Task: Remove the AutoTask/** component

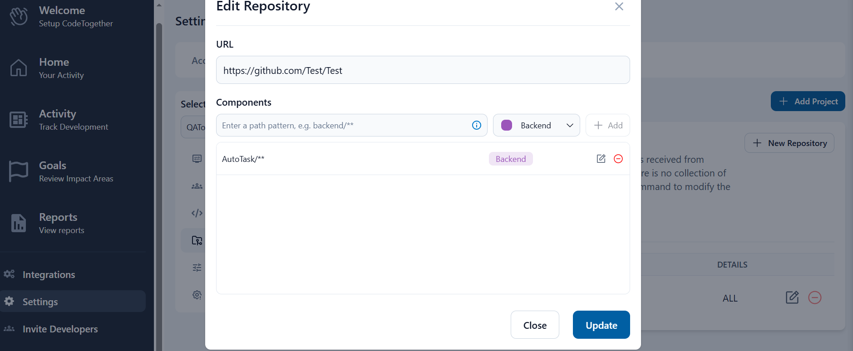Action: [618, 159]
